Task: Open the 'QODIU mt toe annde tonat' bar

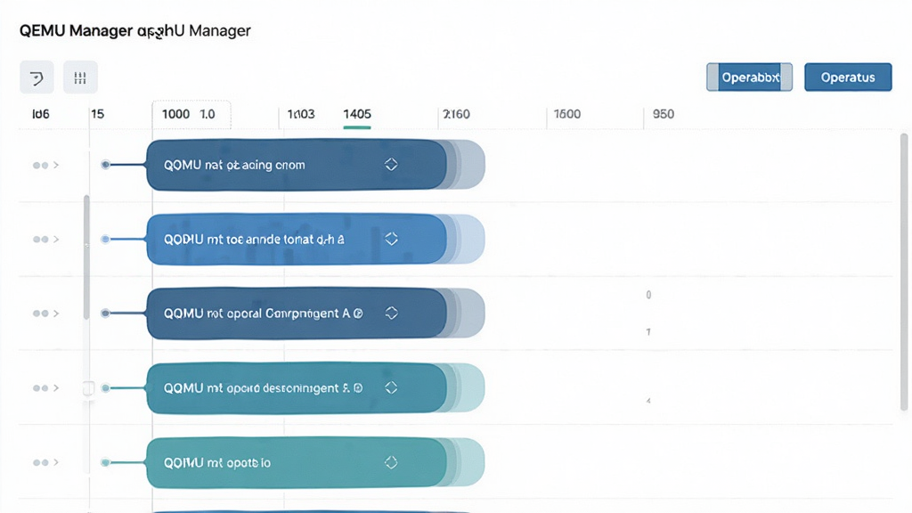Action: tap(297, 239)
